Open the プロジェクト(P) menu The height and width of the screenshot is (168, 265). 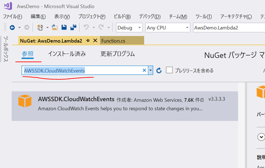point(92,17)
